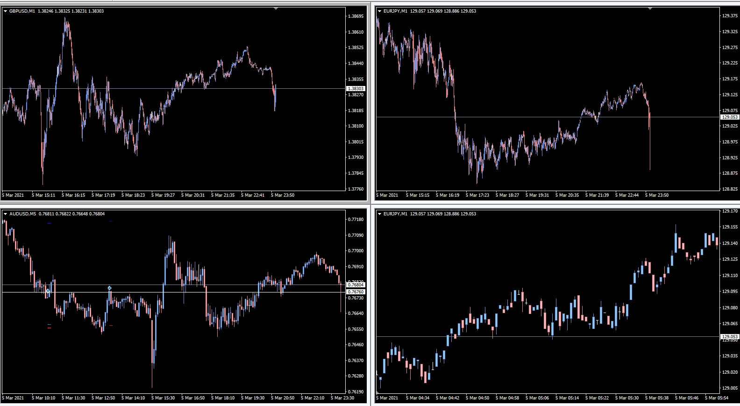This screenshot has height=406, width=740.
Task: Click the 5 Mar 20:31 time label
Action: click(x=193, y=195)
